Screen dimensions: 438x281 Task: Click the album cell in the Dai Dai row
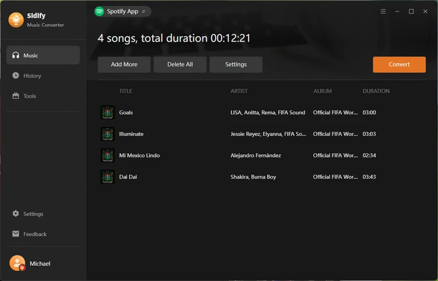coord(335,177)
